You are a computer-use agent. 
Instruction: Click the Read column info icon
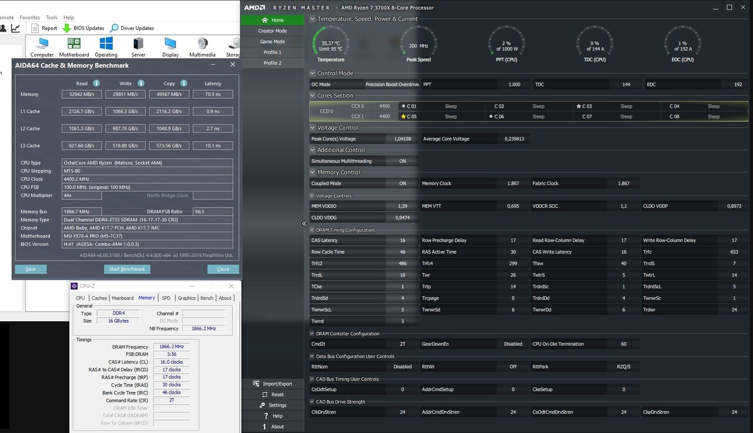click(x=96, y=84)
